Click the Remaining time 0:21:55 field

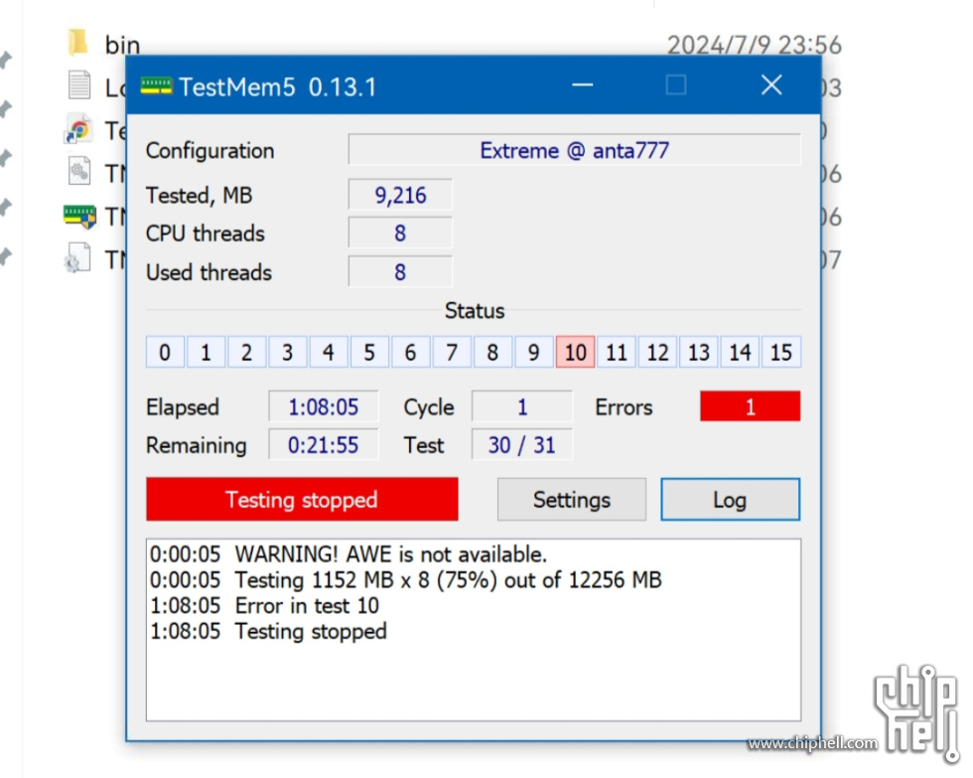point(324,444)
